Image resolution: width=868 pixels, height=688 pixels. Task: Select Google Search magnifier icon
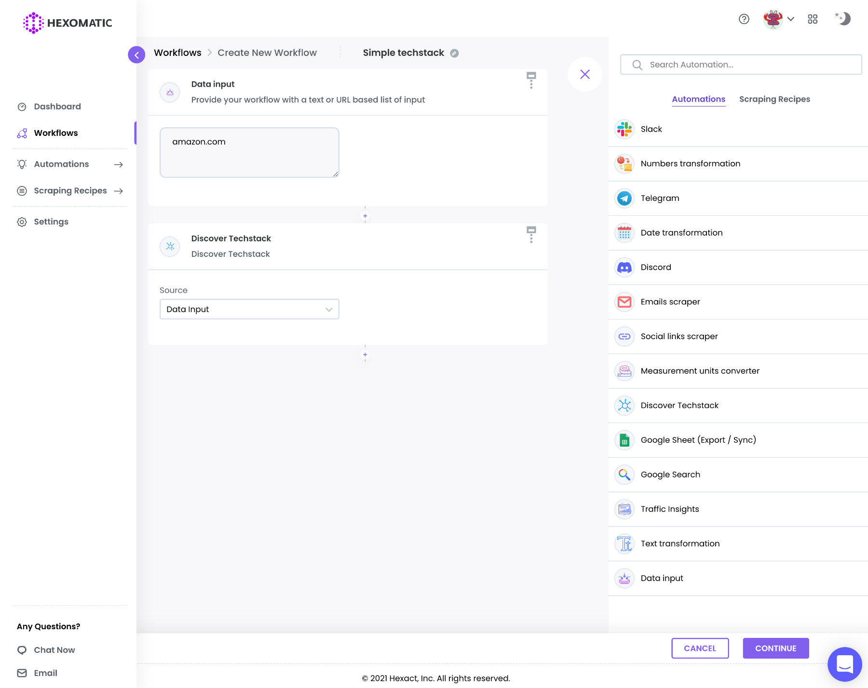pyautogui.click(x=624, y=475)
